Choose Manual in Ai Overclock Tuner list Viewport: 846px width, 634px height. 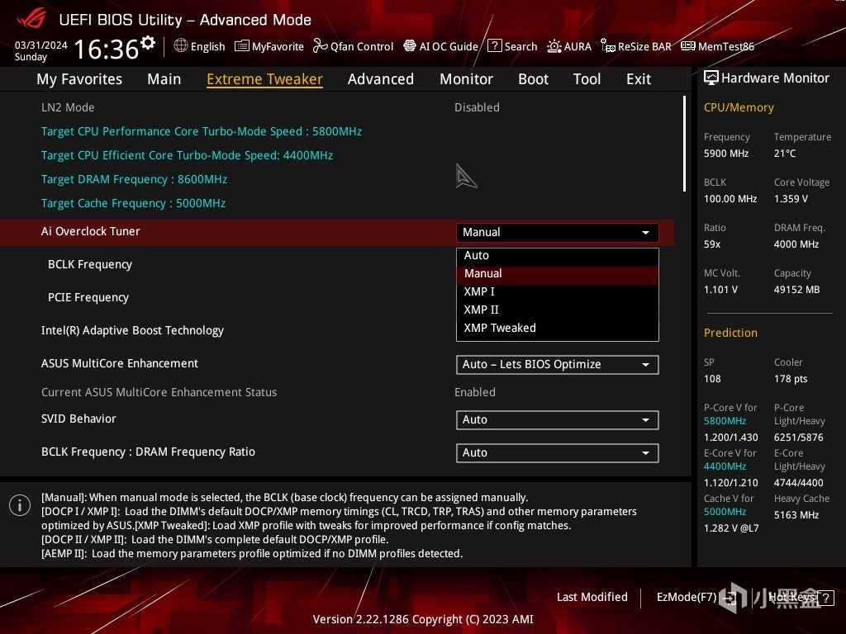click(x=558, y=274)
